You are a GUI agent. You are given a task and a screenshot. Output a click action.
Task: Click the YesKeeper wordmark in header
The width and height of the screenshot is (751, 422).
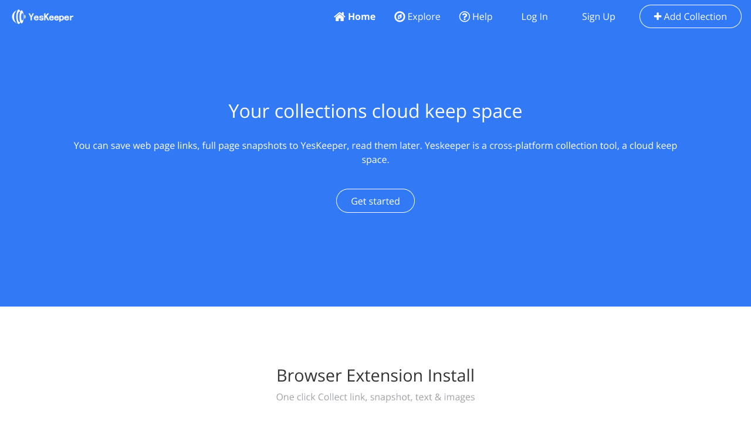click(50, 18)
